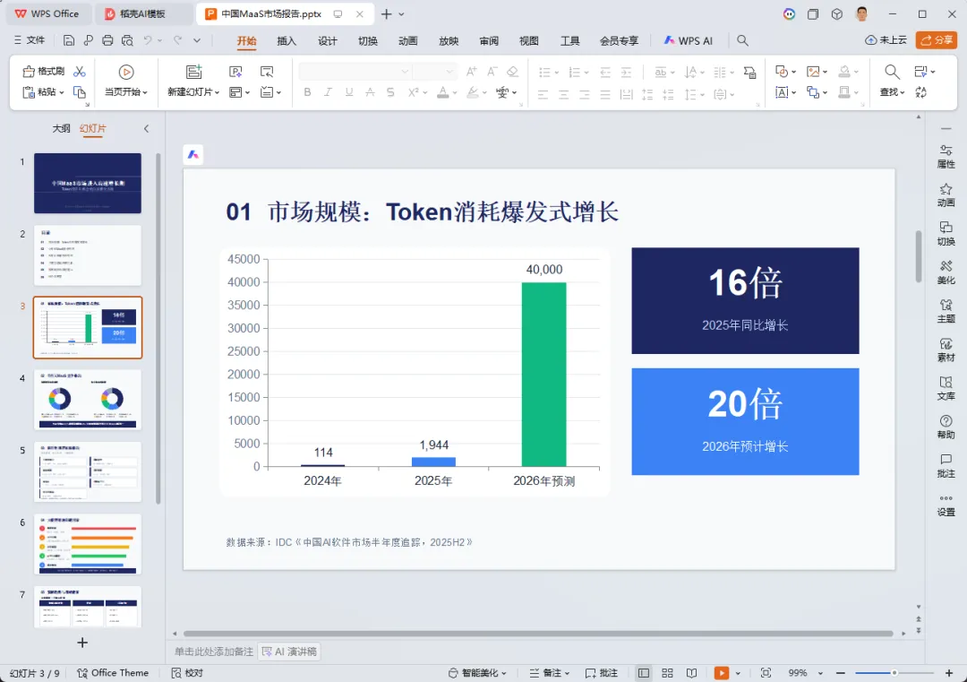Switch to the 稻壳AI模板 window tab

point(141,13)
